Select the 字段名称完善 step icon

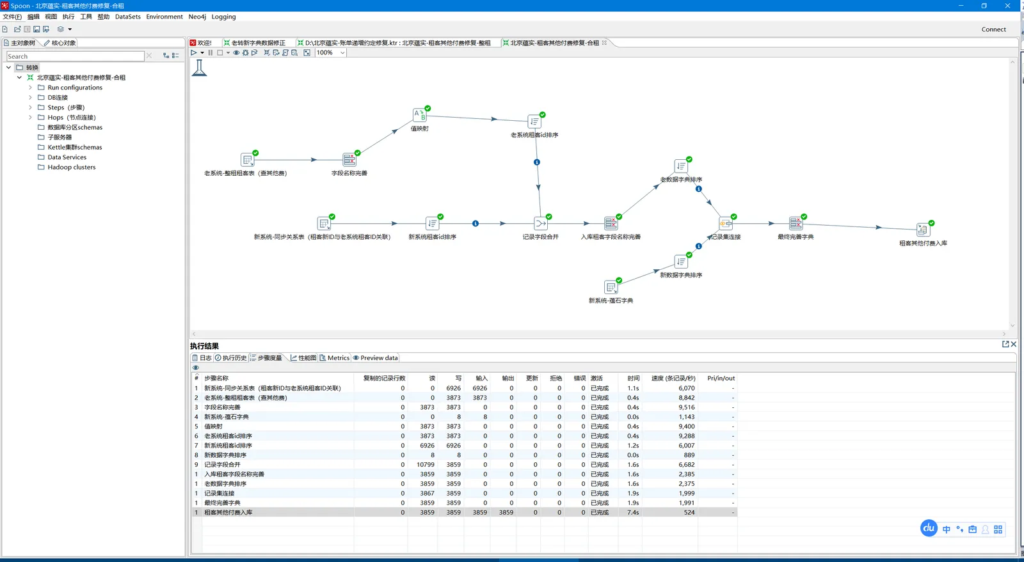[349, 160]
